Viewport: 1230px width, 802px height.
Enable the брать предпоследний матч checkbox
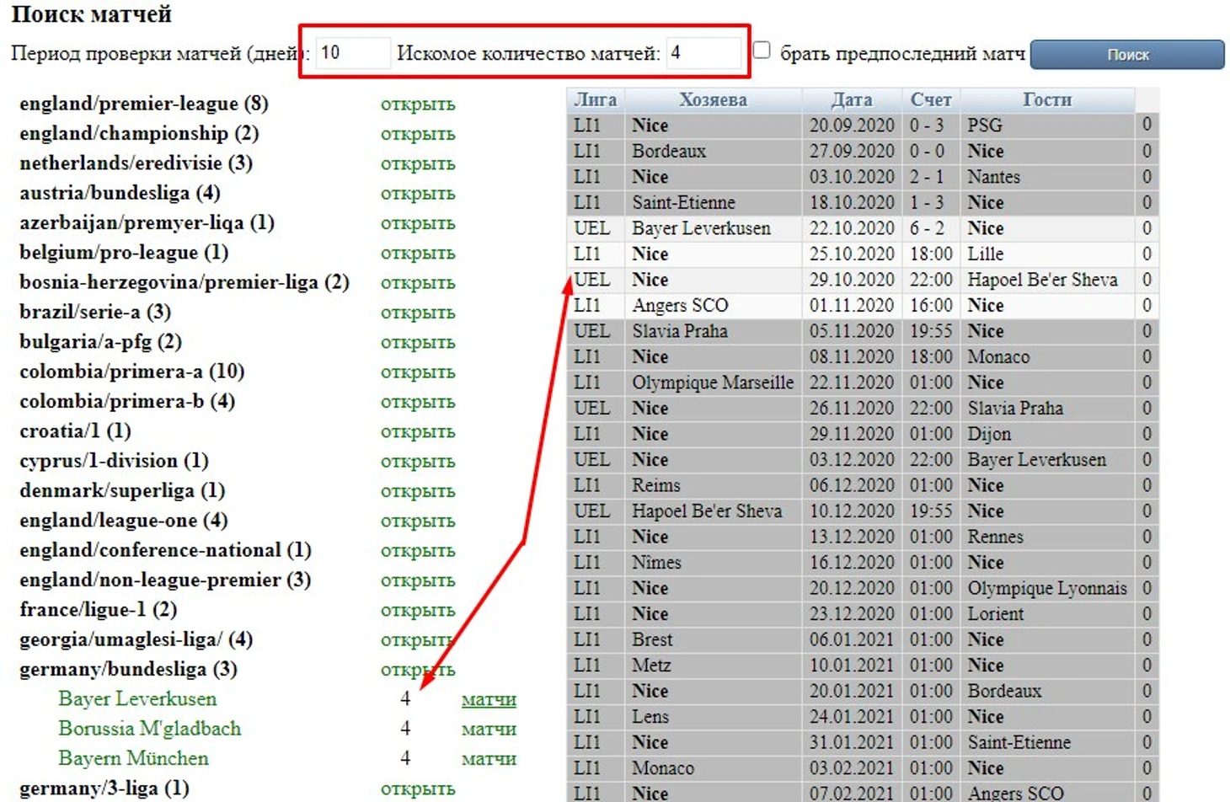[x=762, y=51]
